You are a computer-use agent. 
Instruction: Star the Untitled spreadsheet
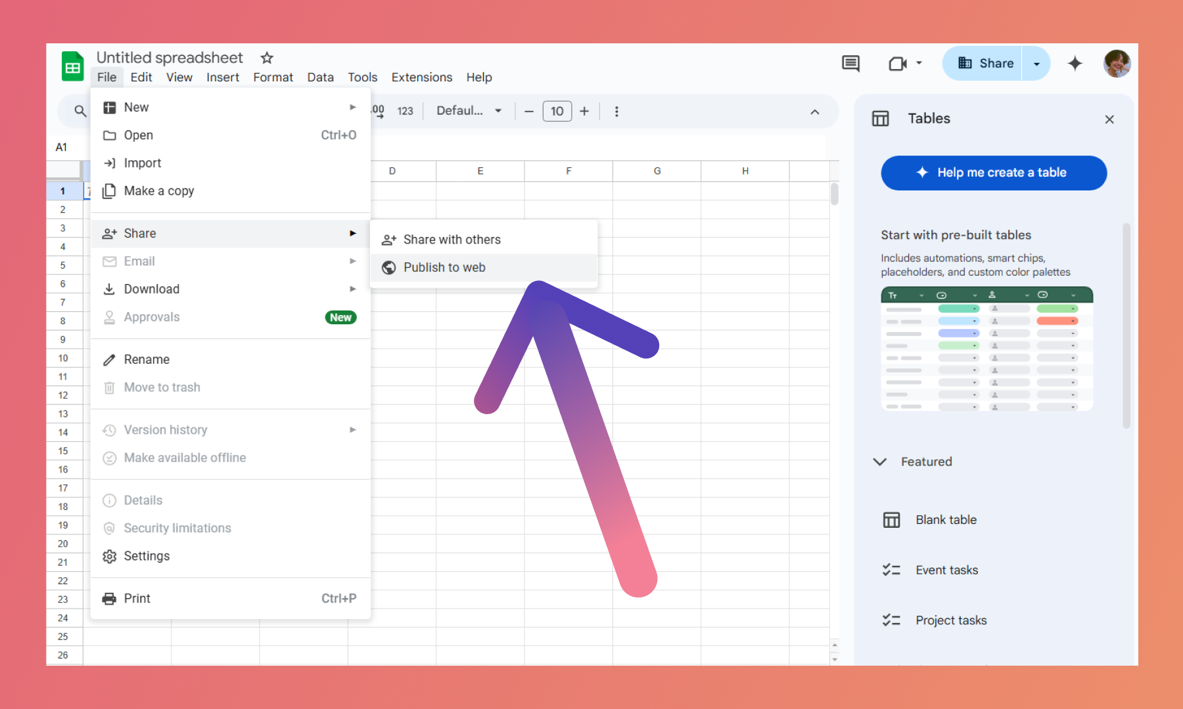pos(267,58)
